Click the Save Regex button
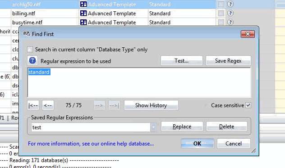This screenshot has width=285, height=168. [x=228, y=60]
